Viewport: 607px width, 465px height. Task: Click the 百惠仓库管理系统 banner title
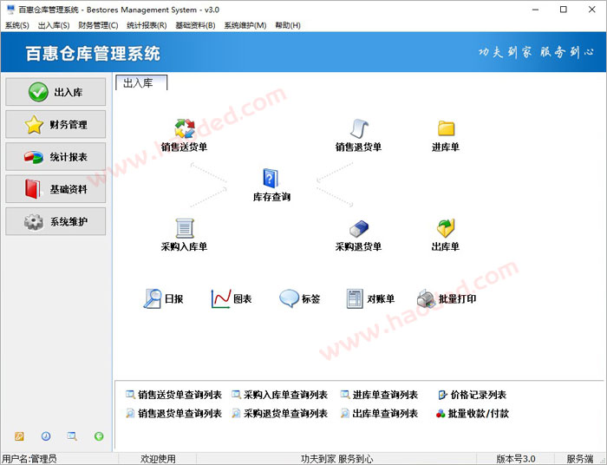point(93,54)
